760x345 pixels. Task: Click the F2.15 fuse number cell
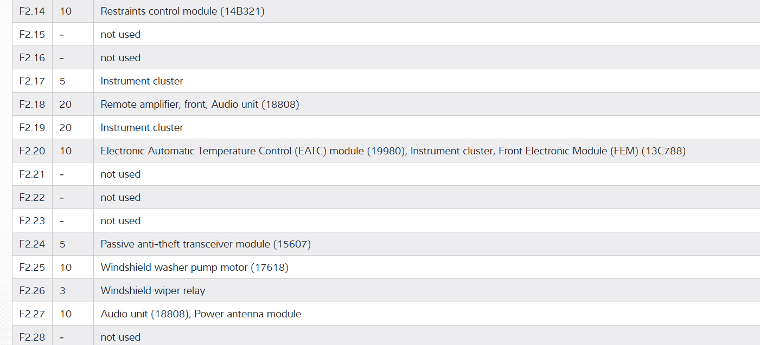(32, 34)
